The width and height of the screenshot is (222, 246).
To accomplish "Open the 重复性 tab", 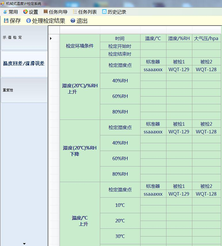I will click(x=24, y=91).
